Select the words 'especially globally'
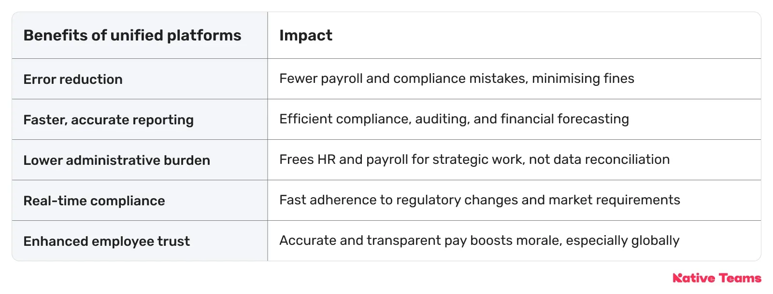 pos(623,241)
